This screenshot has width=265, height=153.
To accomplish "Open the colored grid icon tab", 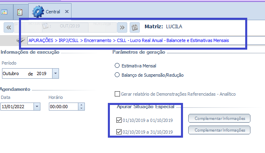I will 4,12.
